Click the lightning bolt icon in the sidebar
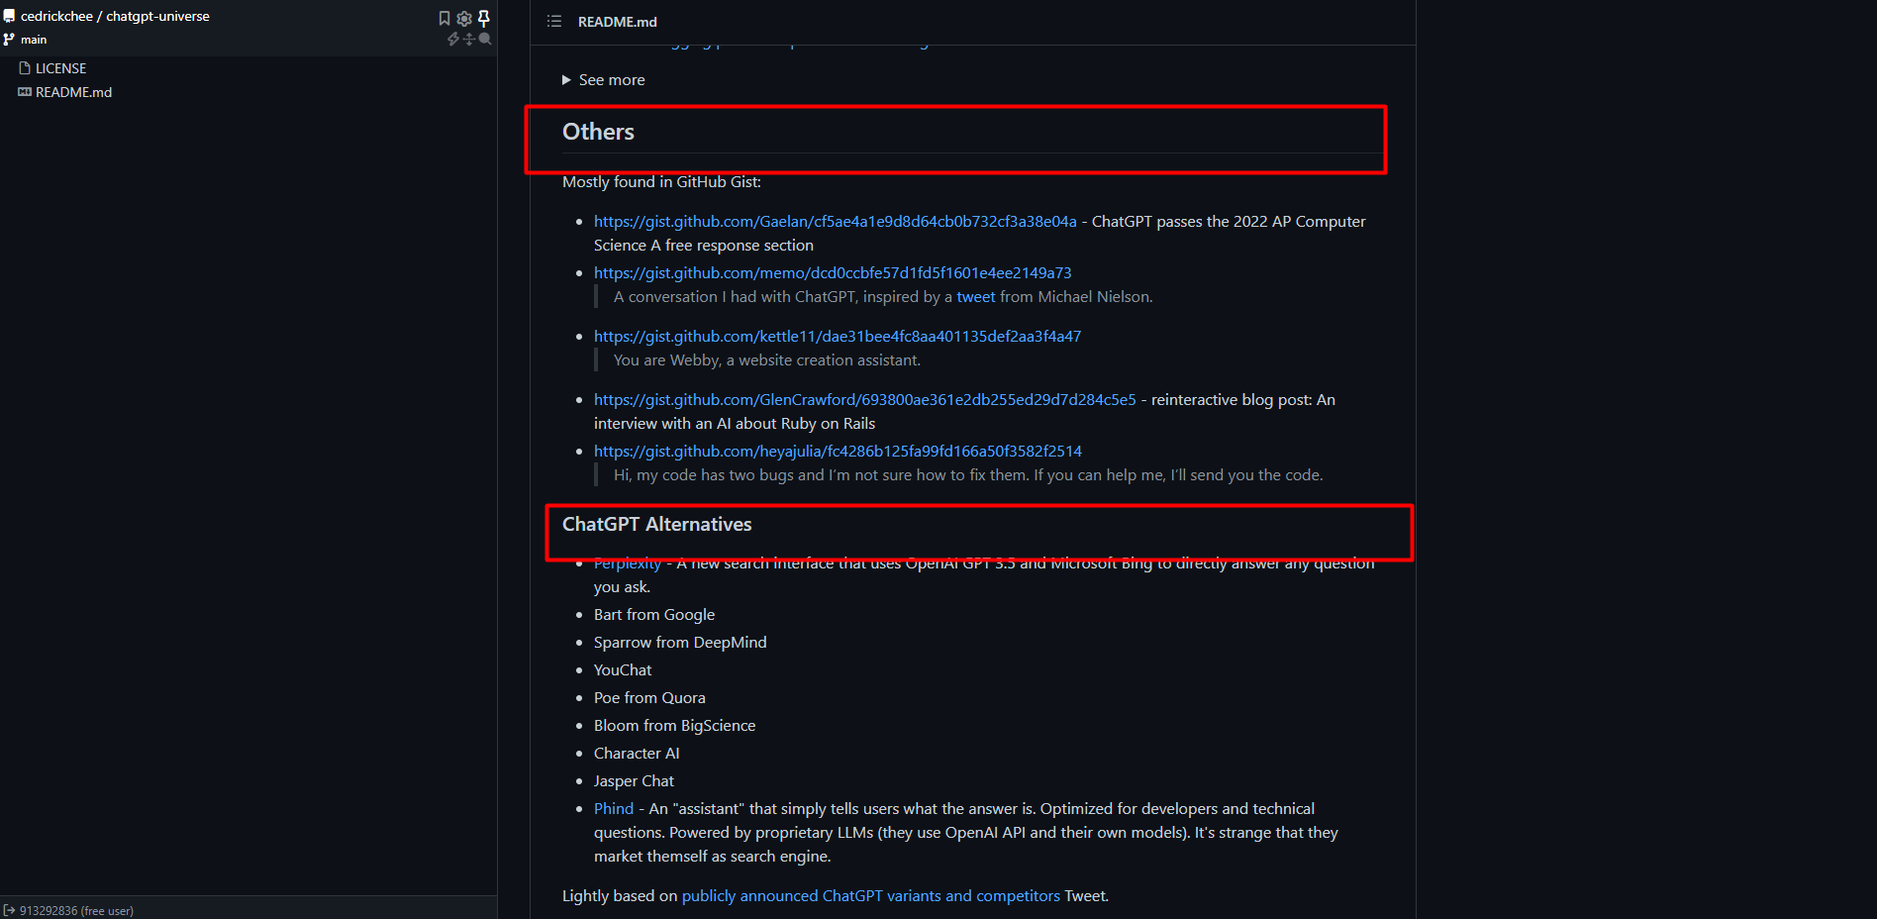The width and height of the screenshot is (1877, 919). tap(453, 39)
